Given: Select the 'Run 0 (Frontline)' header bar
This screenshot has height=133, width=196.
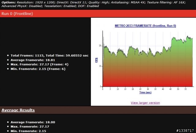Looking at the screenshot, I should (98, 13).
